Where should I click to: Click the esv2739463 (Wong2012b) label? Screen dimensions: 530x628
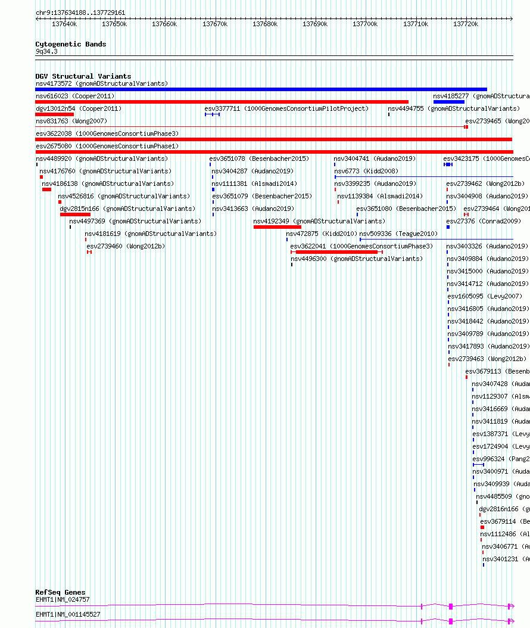[487, 359]
